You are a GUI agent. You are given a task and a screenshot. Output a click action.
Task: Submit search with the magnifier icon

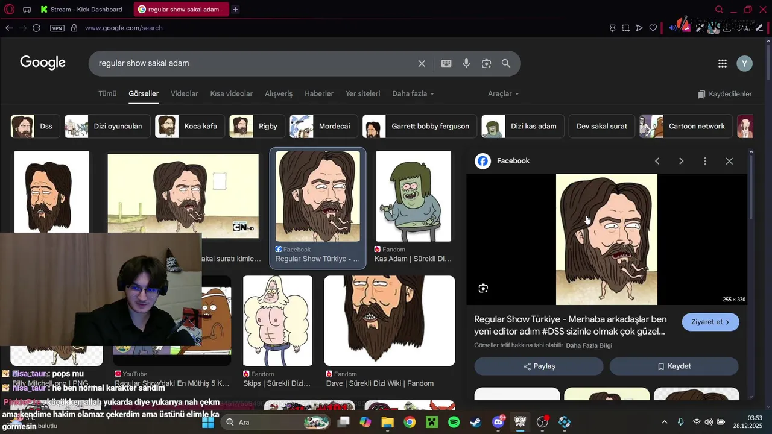(506, 63)
